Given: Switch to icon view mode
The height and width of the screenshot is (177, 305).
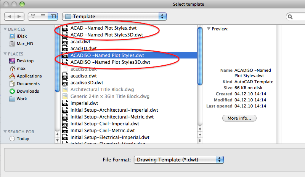Looking at the screenshot, I should point(33,16).
